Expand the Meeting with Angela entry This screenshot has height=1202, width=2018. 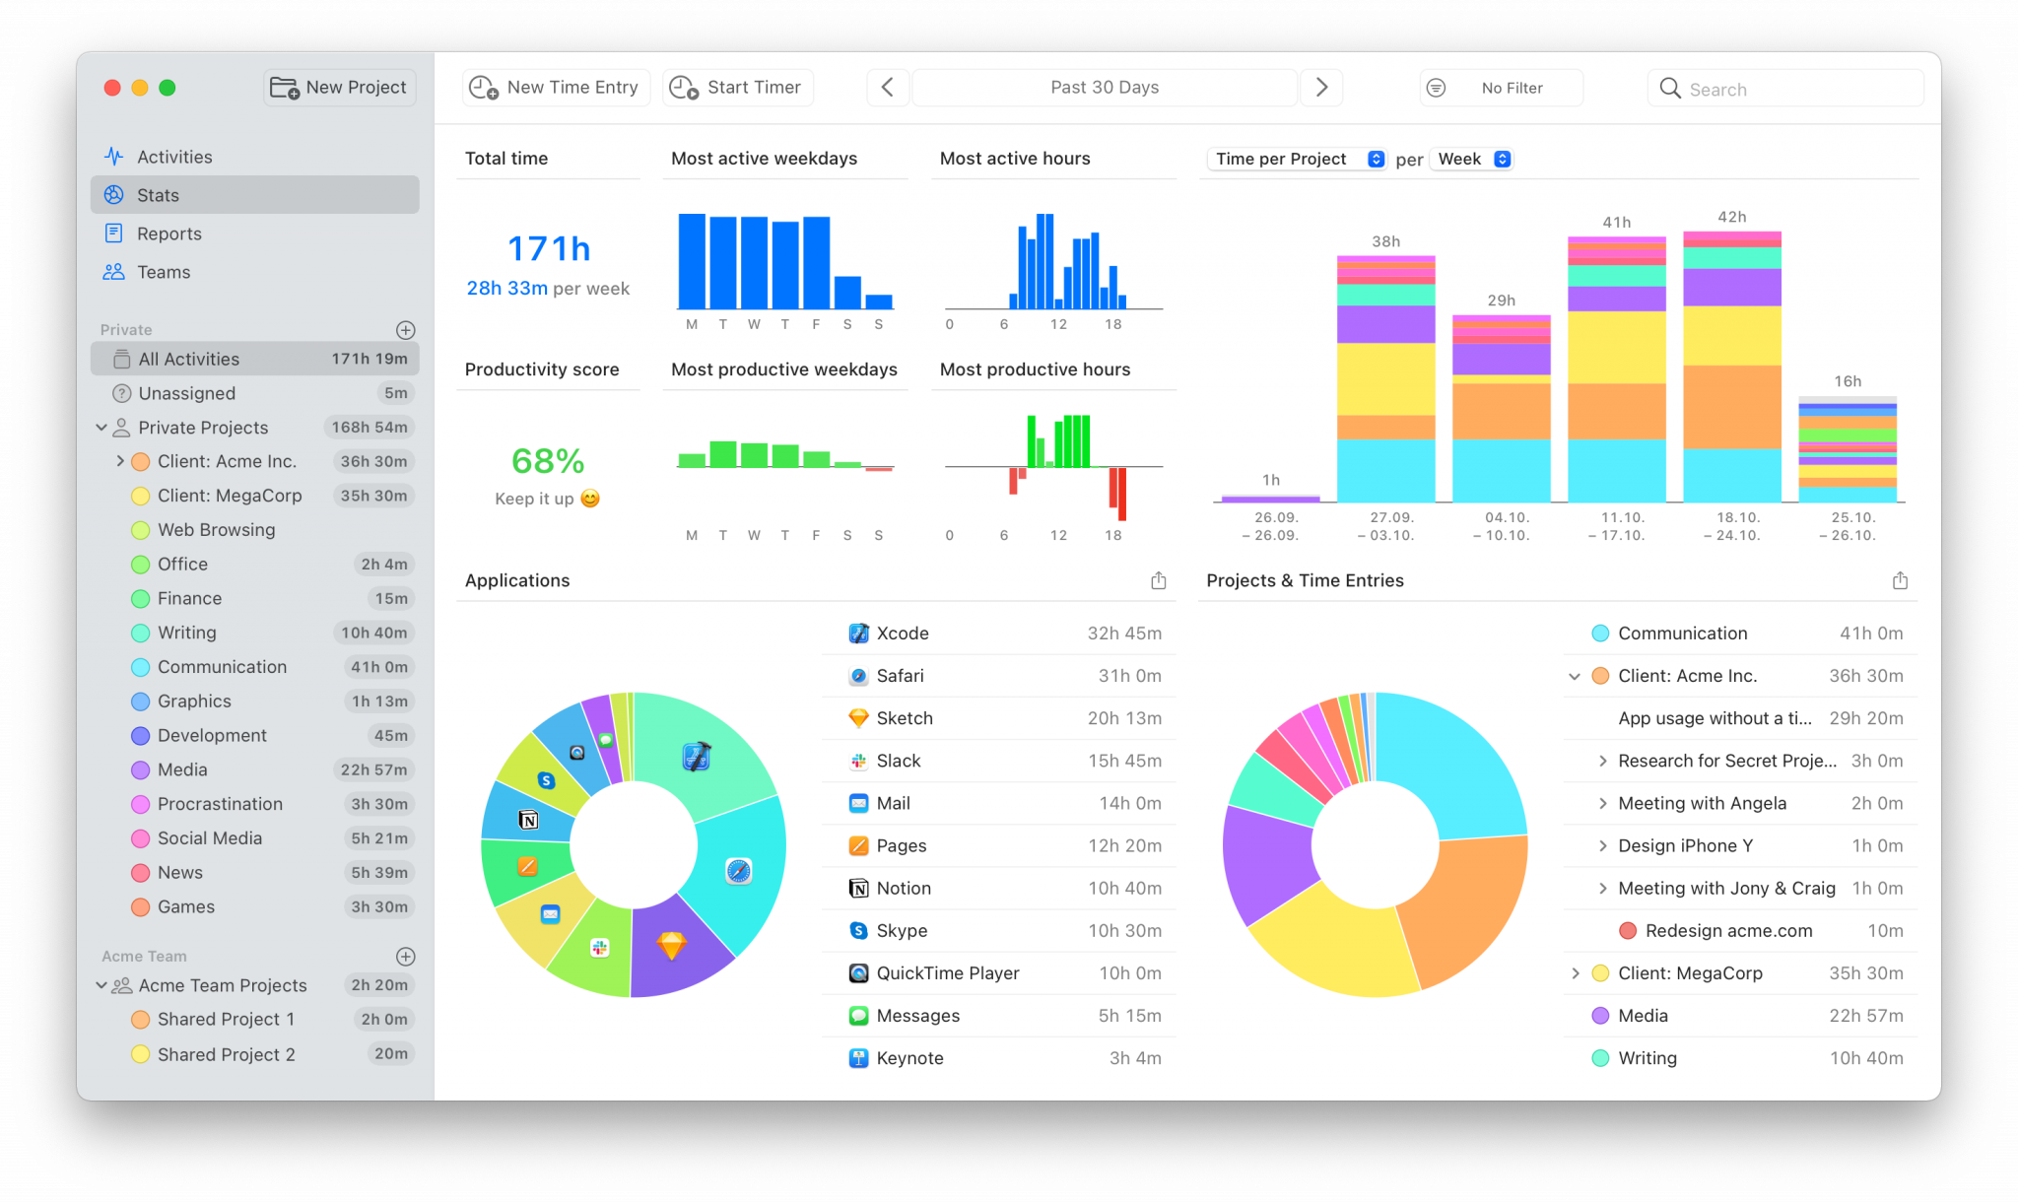pyautogui.click(x=1603, y=803)
